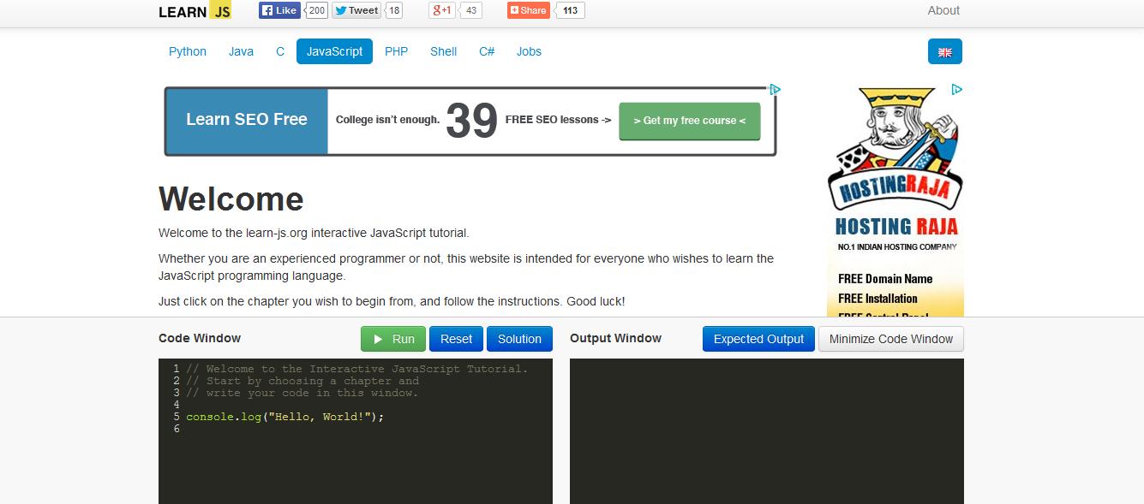Image resolution: width=1144 pixels, height=504 pixels.
Task: Click the Facebook Like icon
Action: 269,9
